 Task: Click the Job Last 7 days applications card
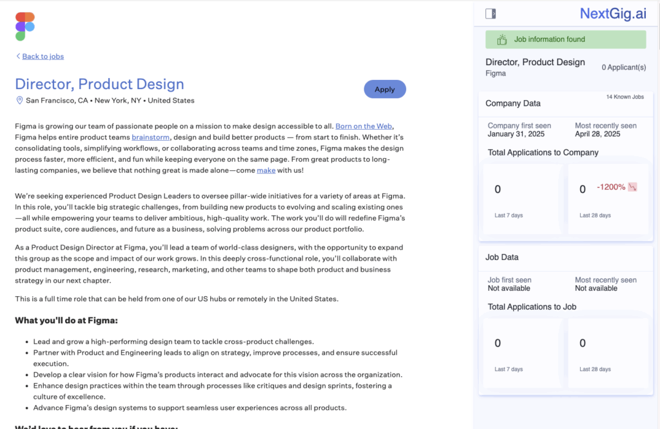522,353
